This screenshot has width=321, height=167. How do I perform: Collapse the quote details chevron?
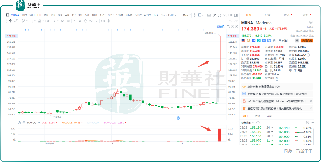pyautogui.click(x=277, y=81)
